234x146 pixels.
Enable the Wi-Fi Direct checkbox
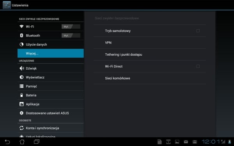(x=198, y=66)
